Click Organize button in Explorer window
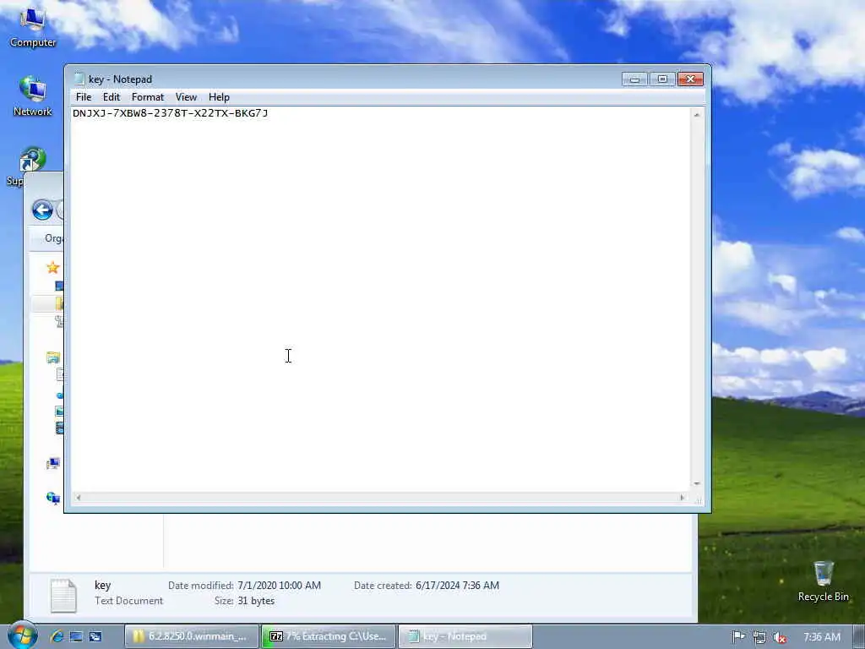The image size is (865, 649). click(x=53, y=238)
